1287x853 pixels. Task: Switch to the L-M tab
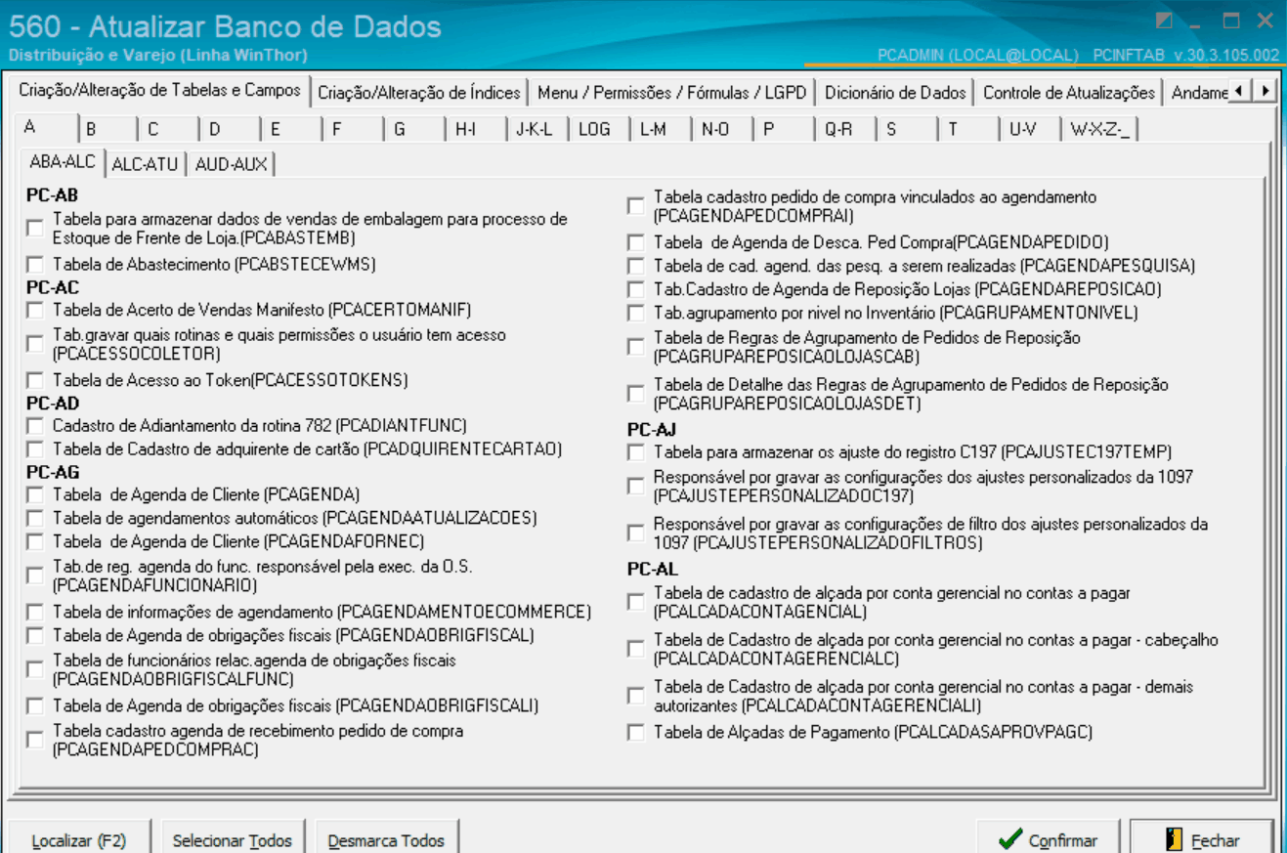[662, 129]
